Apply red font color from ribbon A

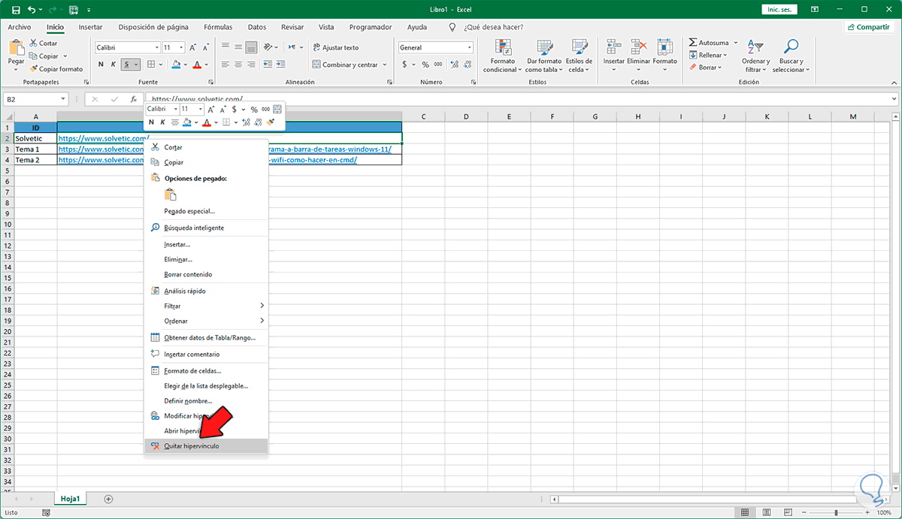pyautogui.click(x=196, y=65)
